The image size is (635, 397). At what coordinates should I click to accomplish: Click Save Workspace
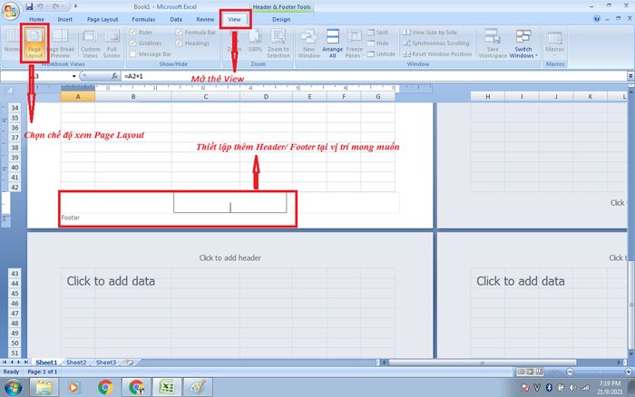(493, 43)
